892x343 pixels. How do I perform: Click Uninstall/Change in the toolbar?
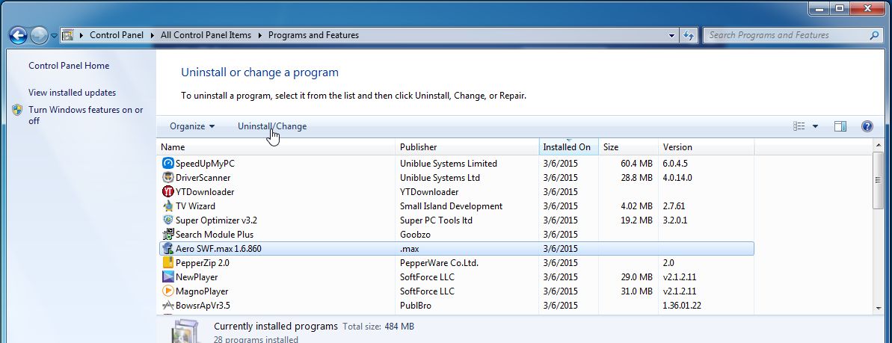(x=272, y=126)
